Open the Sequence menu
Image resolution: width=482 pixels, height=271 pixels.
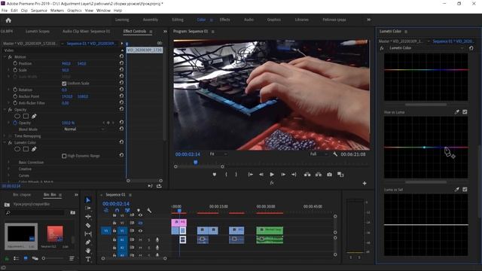click(x=39, y=11)
